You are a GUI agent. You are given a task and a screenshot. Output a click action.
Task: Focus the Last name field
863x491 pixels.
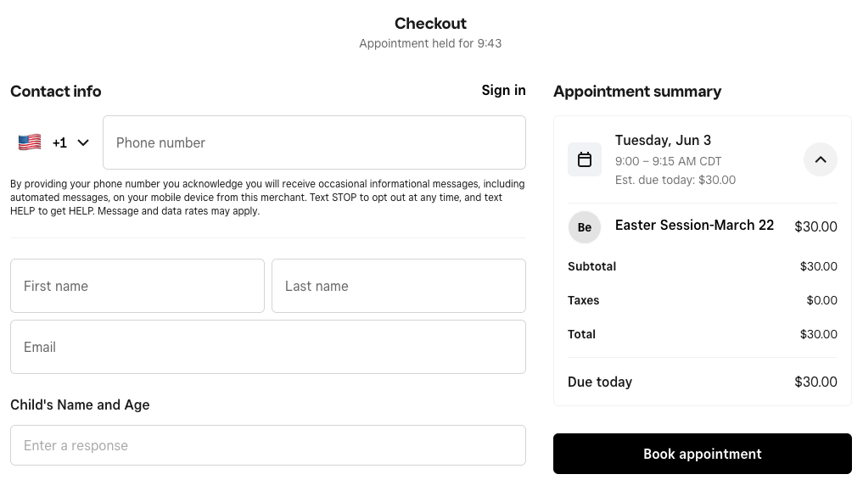click(x=399, y=286)
